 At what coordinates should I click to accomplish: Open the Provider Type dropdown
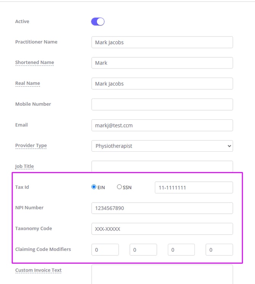pos(162,146)
